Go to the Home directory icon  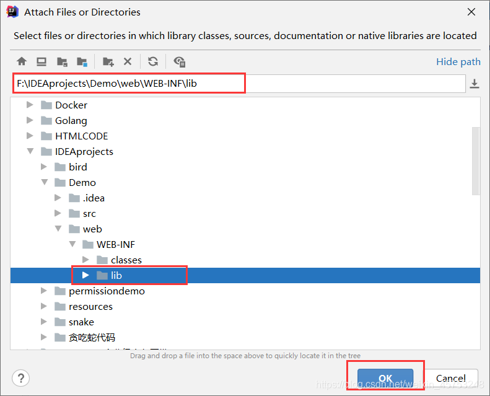(22, 61)
